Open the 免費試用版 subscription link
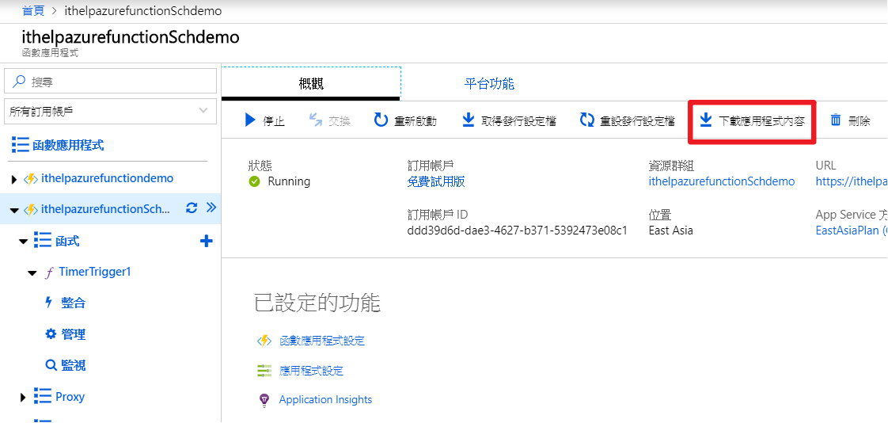The height and width of the screenshot is (423, 888). coord(436,182)
